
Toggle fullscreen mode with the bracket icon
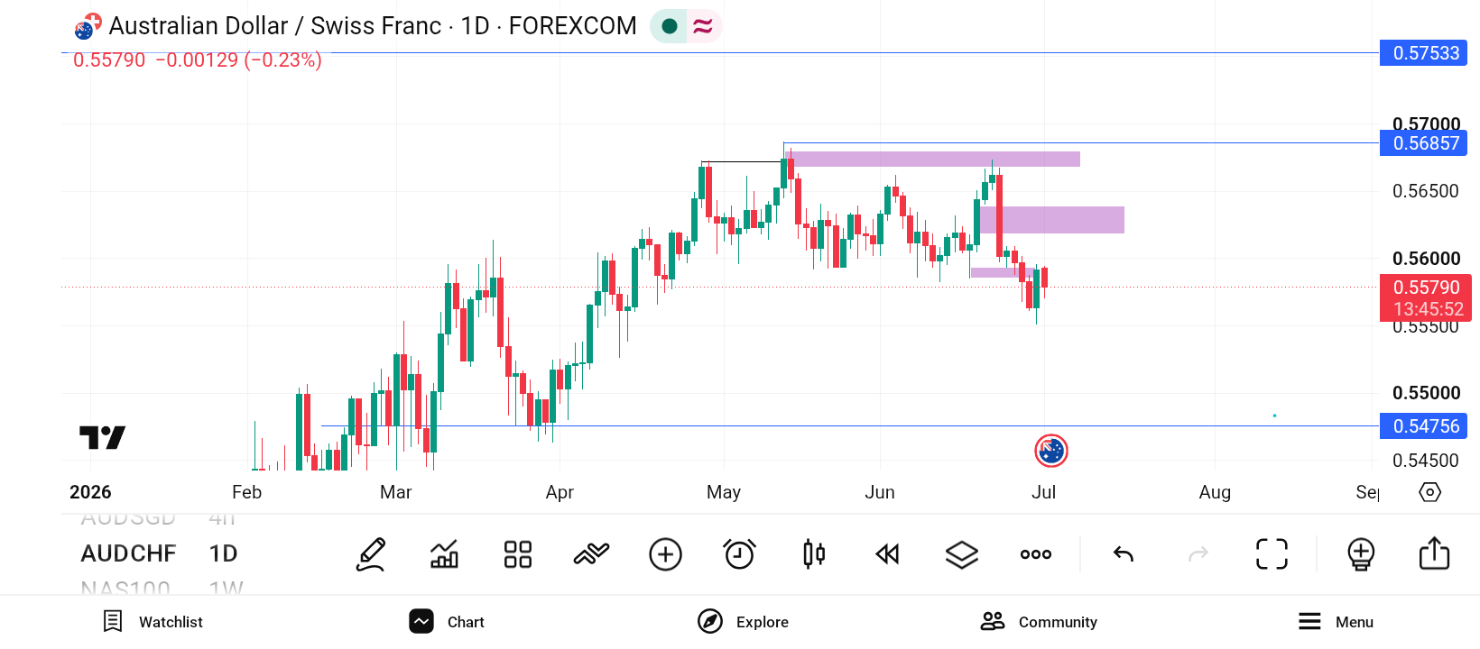coord(1272,554)
